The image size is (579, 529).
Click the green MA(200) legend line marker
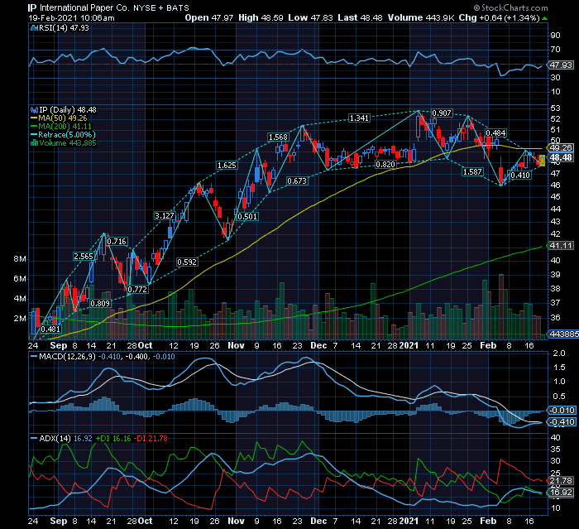pyautogui.click(x=34, y=127)
